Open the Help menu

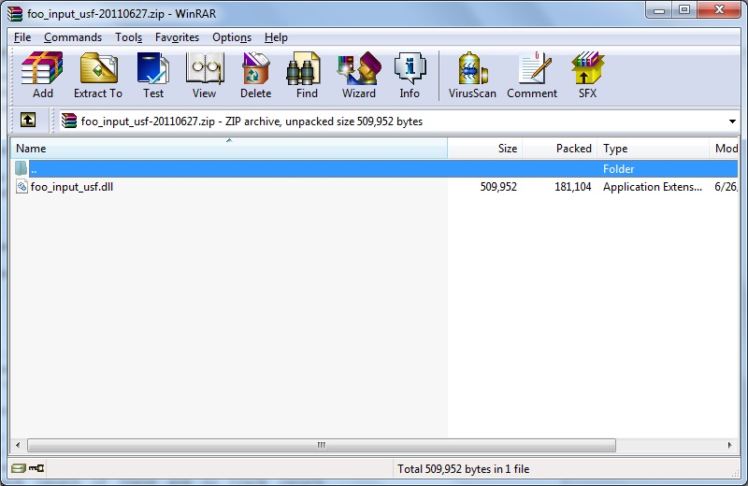click(x=276, y=37)
